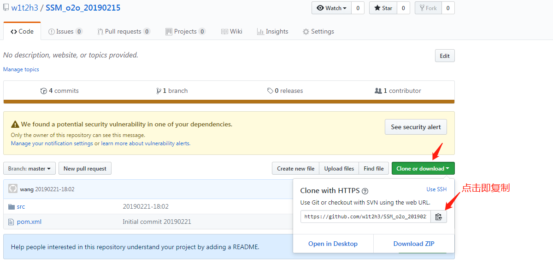553x262 pixels.
Task: Click the pom.xml file icon
Action: (x=12, y=222)
